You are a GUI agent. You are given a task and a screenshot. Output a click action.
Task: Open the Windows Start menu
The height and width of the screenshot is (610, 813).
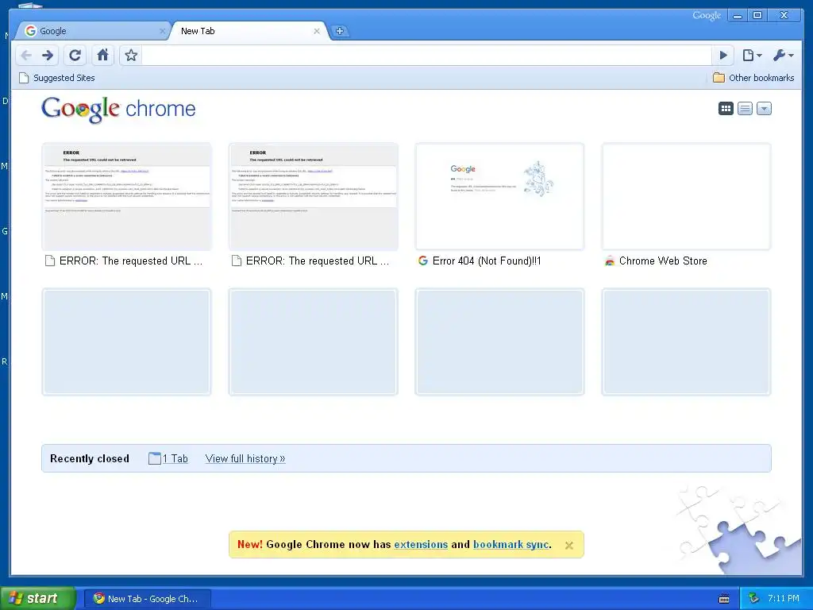(x=37, y=598)
